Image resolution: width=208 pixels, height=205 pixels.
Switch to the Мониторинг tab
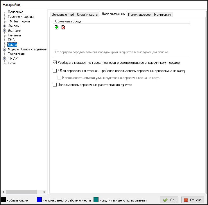tap(163, 15)
